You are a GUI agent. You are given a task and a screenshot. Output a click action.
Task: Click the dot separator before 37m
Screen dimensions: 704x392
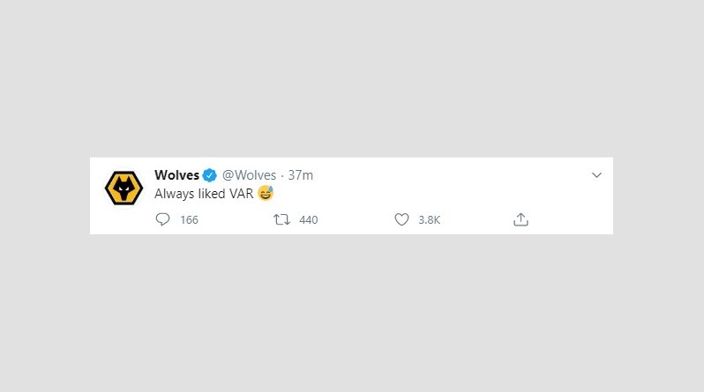[282, 175]
